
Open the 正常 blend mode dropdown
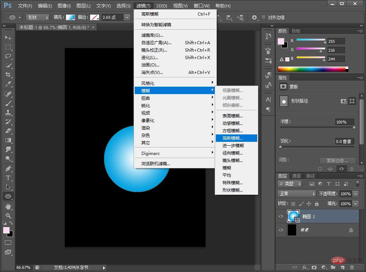pos(296,193)
